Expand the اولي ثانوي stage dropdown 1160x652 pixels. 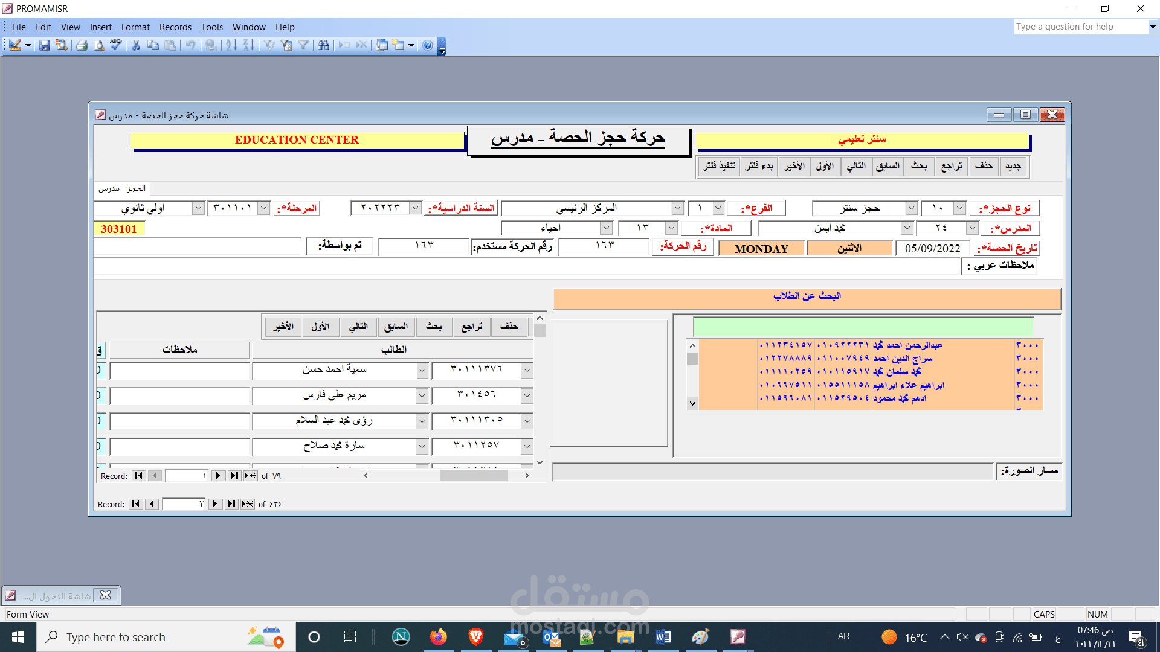pyautogui.click(x=198, y=208)
